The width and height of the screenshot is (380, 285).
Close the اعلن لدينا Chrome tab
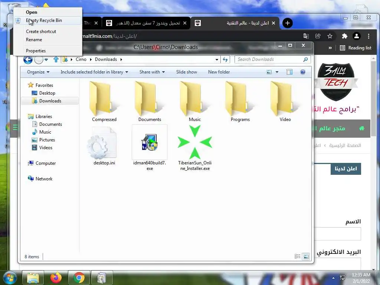tap(273, 23)
